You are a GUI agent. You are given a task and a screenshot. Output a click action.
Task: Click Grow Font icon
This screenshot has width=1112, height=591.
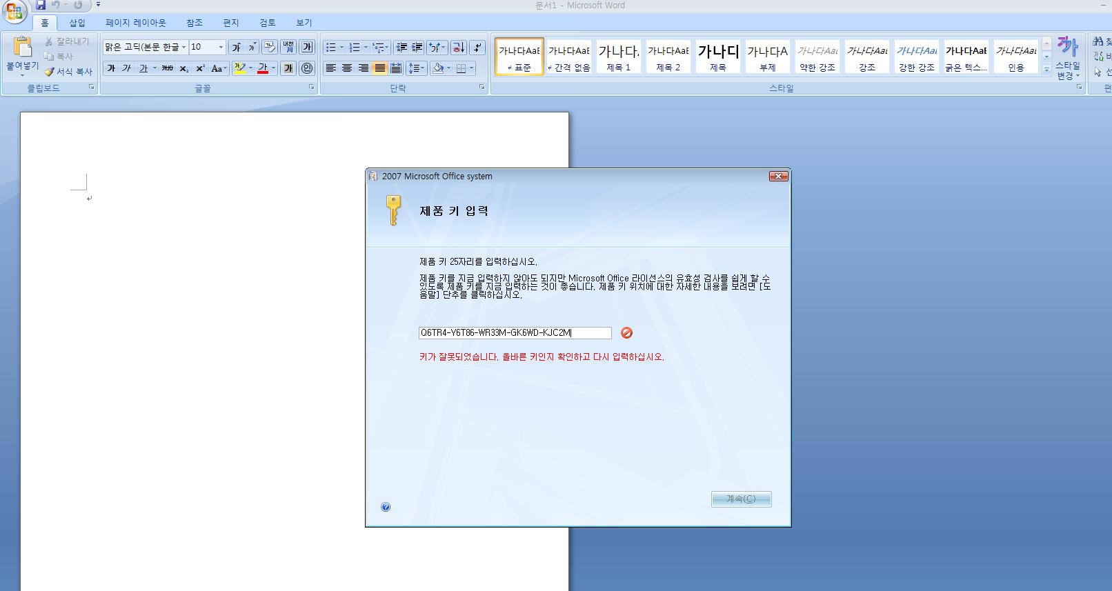(x=237, y=47)
